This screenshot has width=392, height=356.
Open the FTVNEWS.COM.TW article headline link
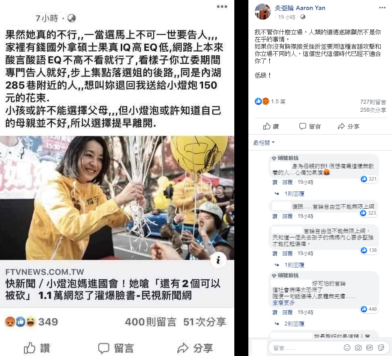point(113,290)
